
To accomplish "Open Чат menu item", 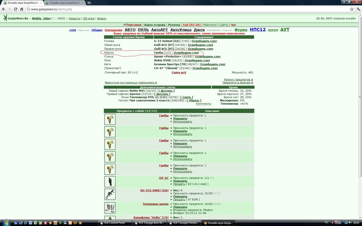I will click(x=234, y=25).
